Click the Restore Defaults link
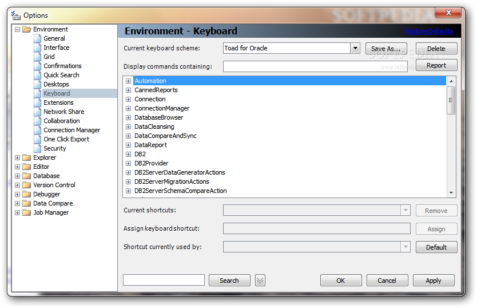 429,31
